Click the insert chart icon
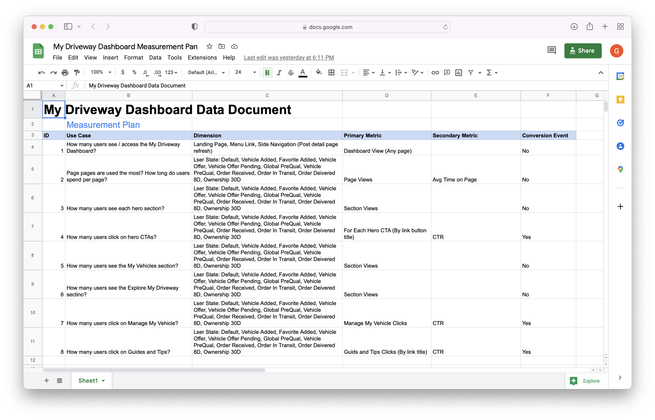Screen dimensions: 655x420 point(458,73)
